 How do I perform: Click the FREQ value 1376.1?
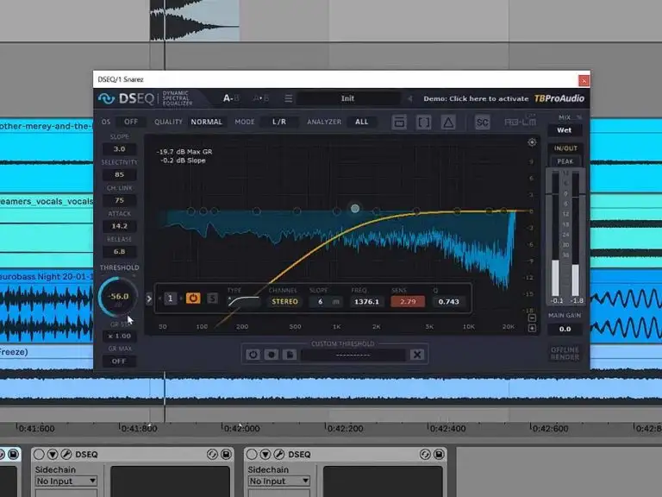[x=366, y=302]
